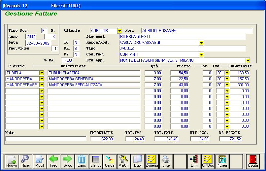Click the Gestione Fatture heading
Viewport: 266px width, 171px height.
pyautogui.click(x=31, y=14)
